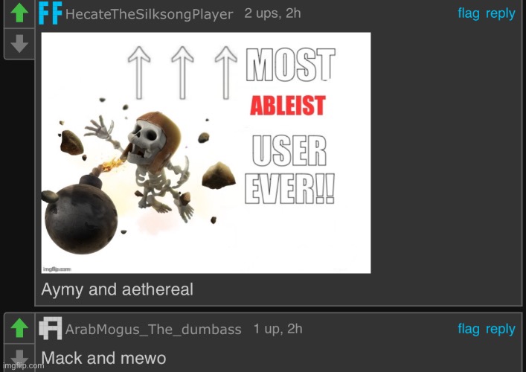This screenshot has width=526, height=372.
Task: Open the skeleton bomb meme image
Action: pyautogui.click(x=206, y=153)
